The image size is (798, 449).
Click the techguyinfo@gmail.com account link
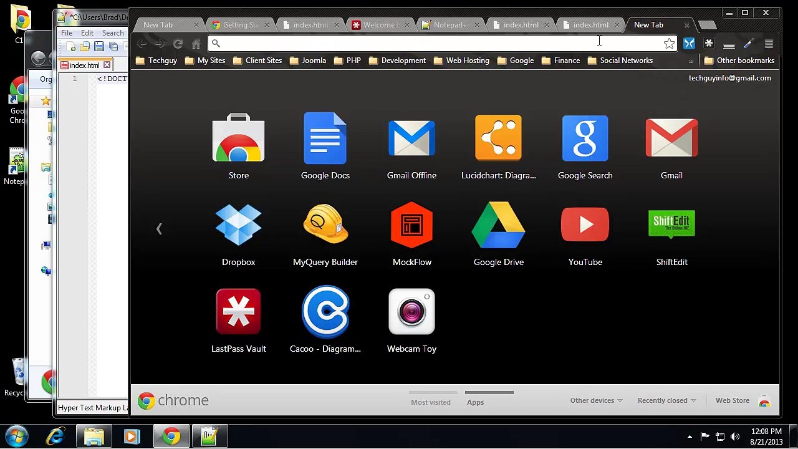coord(729,78)
